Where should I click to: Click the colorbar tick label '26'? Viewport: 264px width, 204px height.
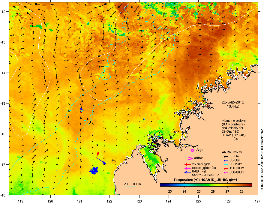[x=213, y=191]
